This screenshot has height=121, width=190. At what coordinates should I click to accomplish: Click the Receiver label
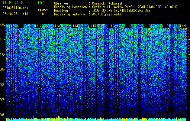(x=61, y=11)
